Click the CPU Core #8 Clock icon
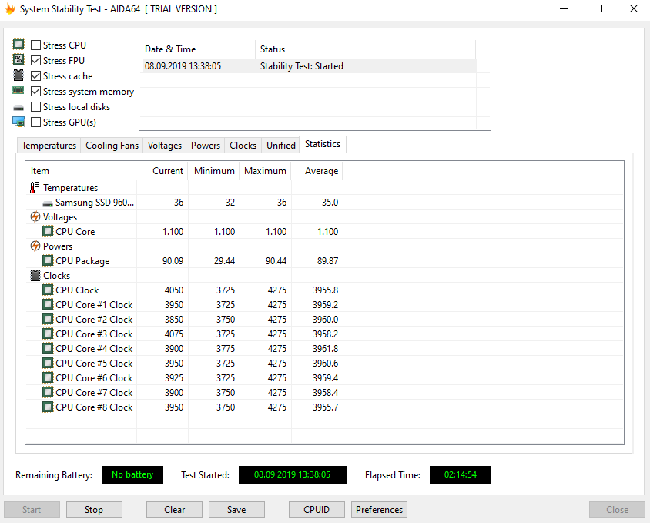Image resolution: width=650 pixels, height=523 pixels. pos(48,407)
